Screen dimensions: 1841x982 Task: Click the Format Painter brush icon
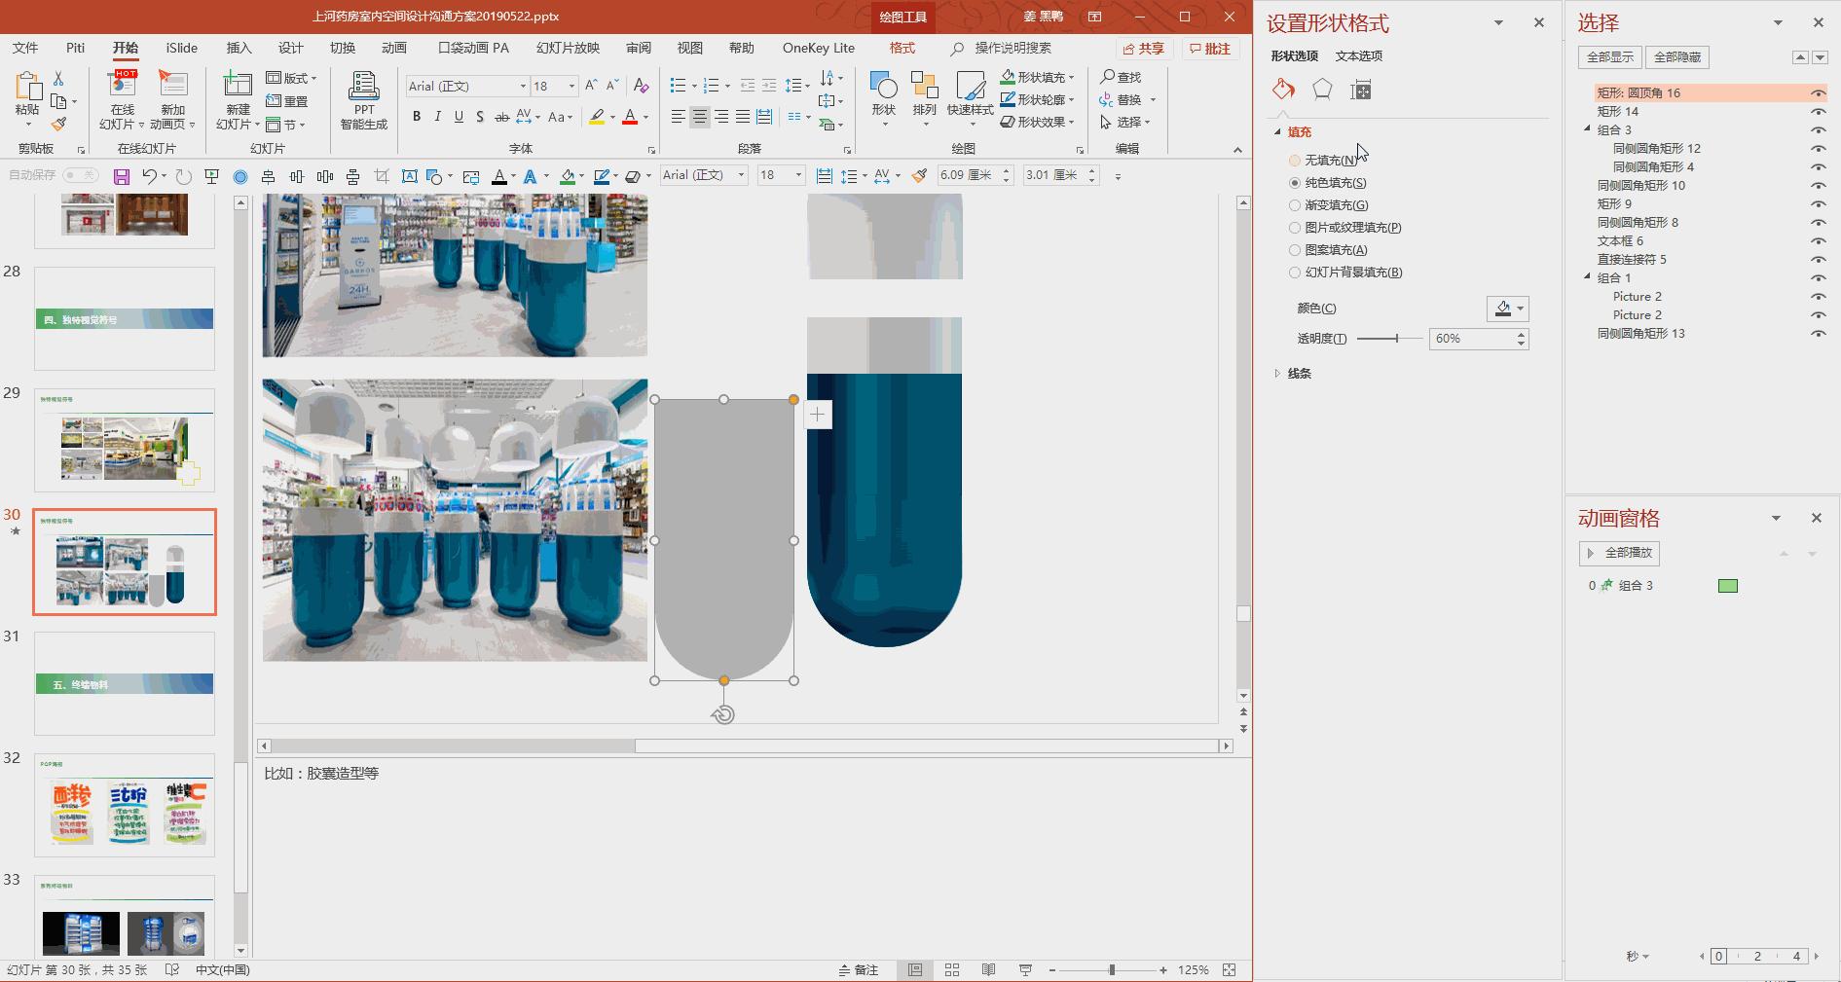58,125
